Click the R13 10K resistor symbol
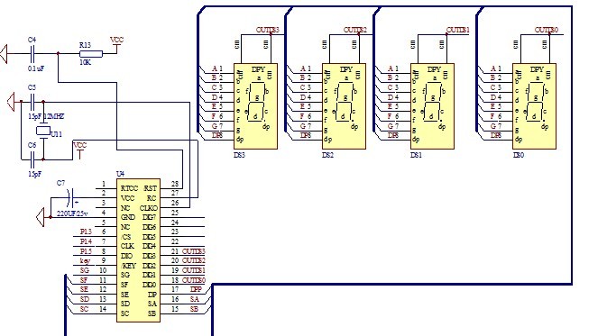 point(91,54)
